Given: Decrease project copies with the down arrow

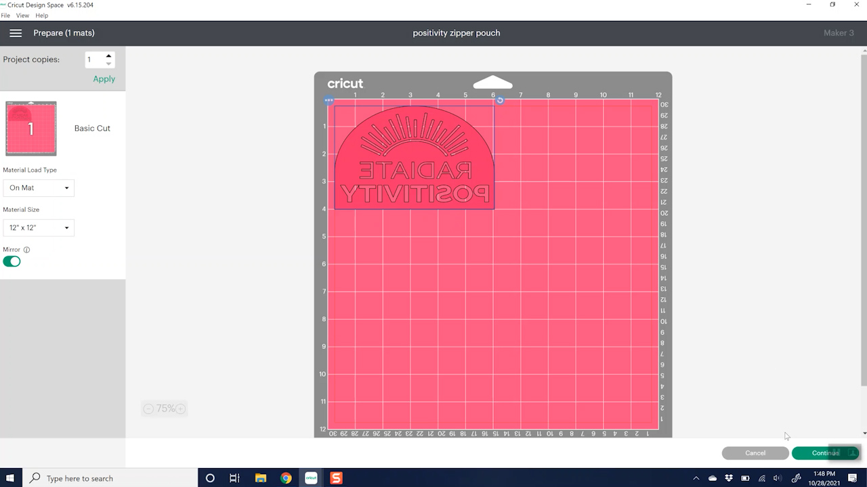Looking at the screenshot, I should tap(108, 64).
